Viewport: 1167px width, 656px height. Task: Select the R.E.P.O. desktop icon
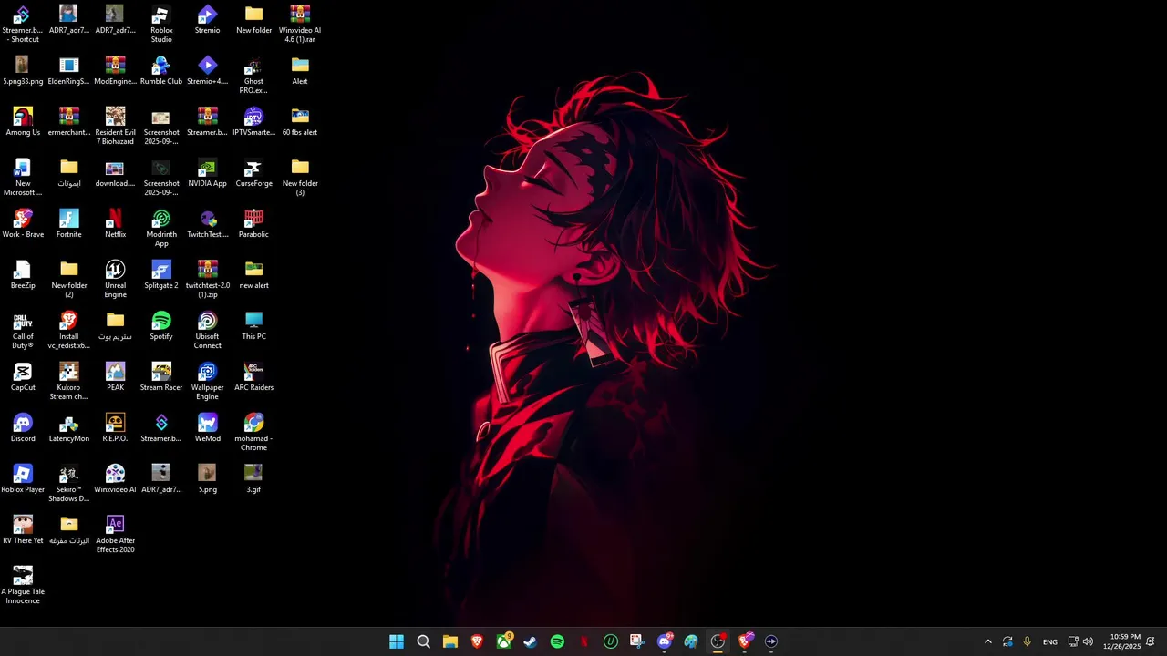point(115,428)
